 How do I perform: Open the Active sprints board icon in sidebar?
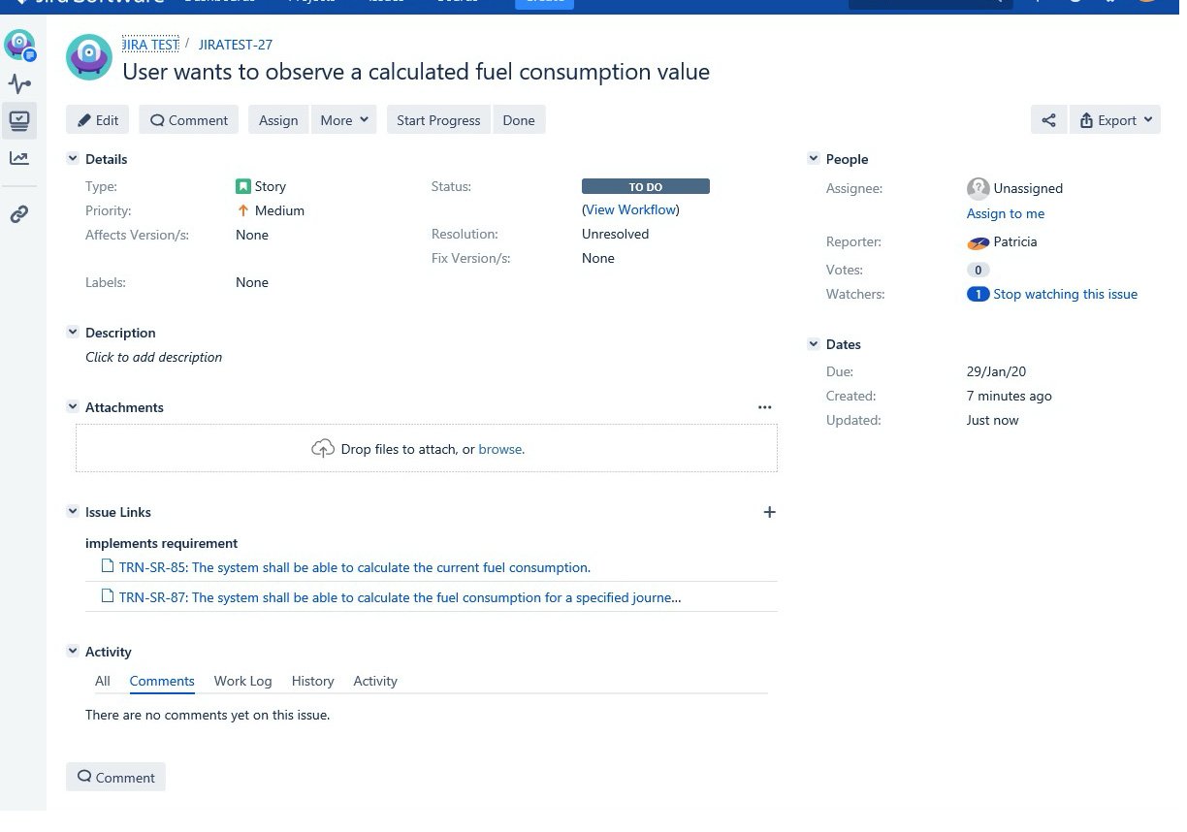coord(19,120)
